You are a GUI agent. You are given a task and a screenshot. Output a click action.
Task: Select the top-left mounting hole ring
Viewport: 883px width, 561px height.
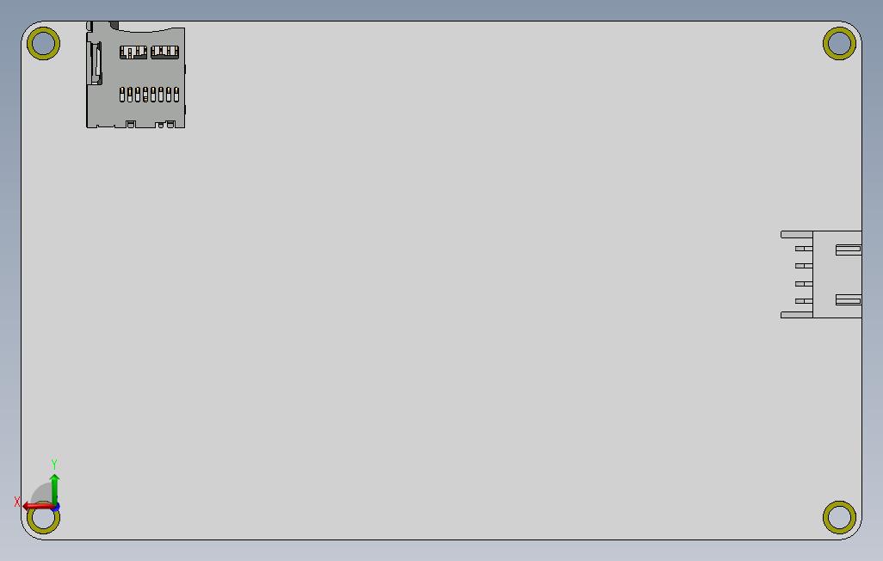43,43
